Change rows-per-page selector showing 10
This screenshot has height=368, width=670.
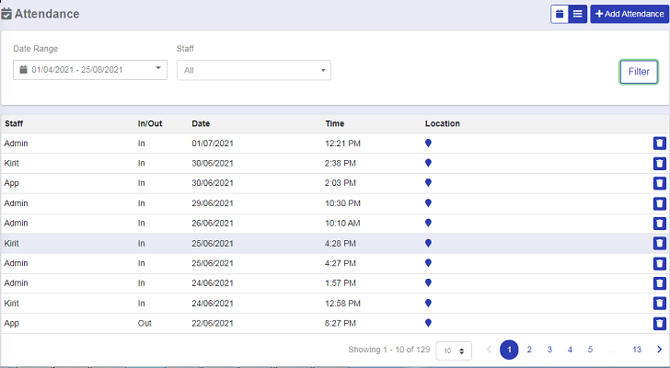point(452,351)
